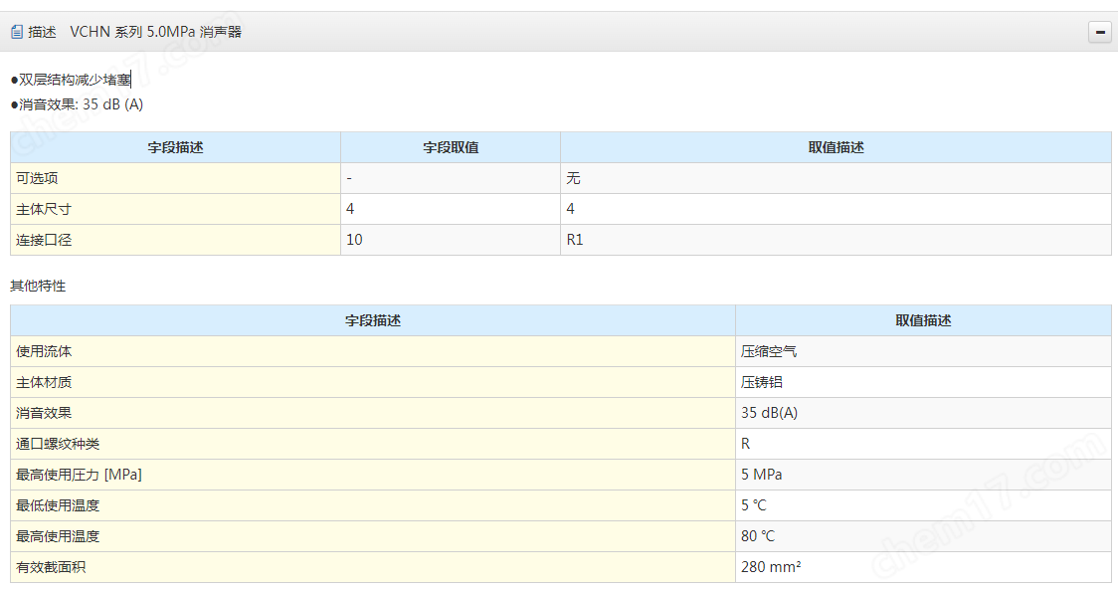Click the '5 ℃' value cell
1118x590 pixels.
(923, 505)
